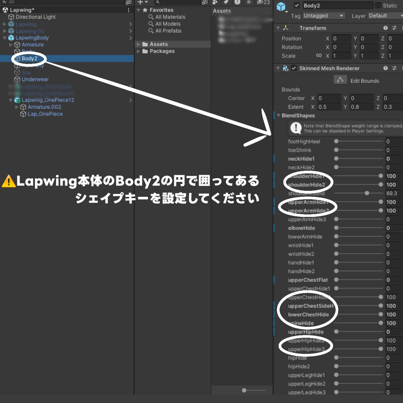Open the Tag dropdown showing Untagged
403x403 pixels.
point(324,16)
